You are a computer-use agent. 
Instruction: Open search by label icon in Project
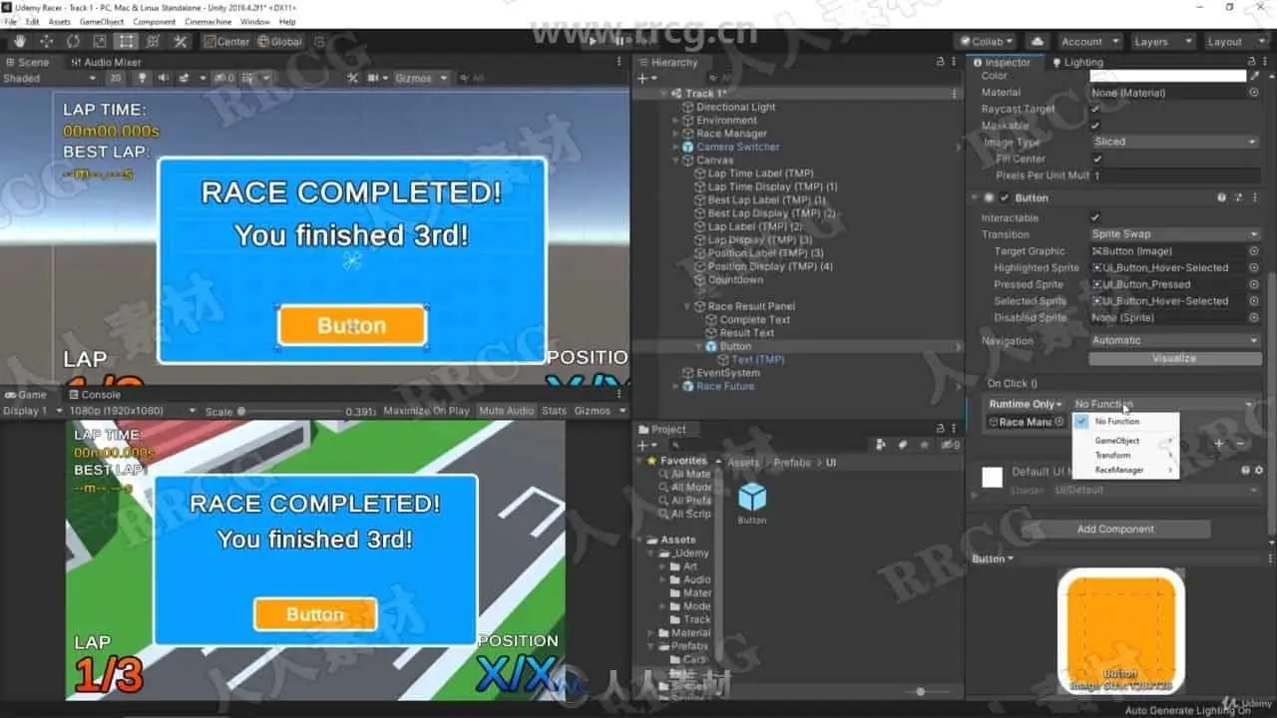coord(902,445)
